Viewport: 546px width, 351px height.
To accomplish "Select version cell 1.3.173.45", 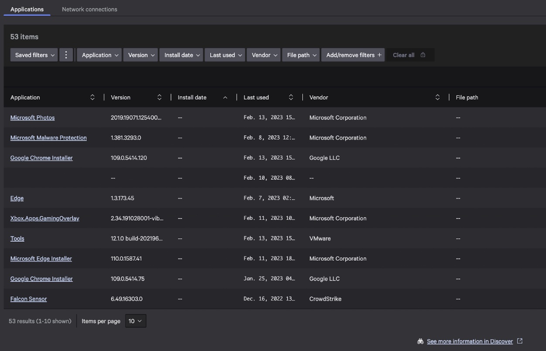I will click(123, 198).
